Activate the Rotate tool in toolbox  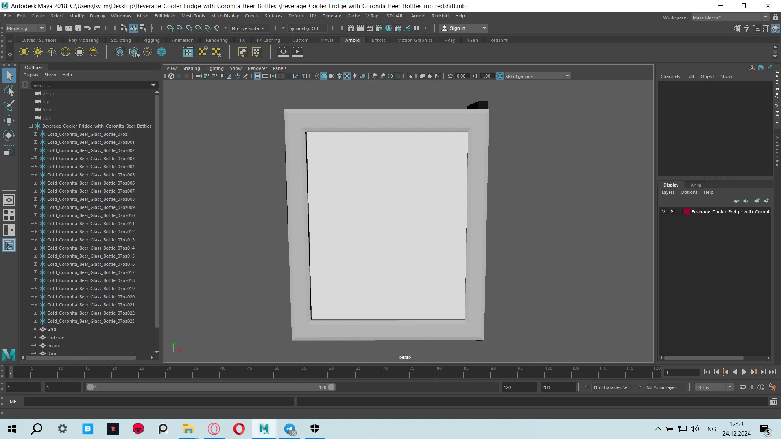click(x=9, y=135)
